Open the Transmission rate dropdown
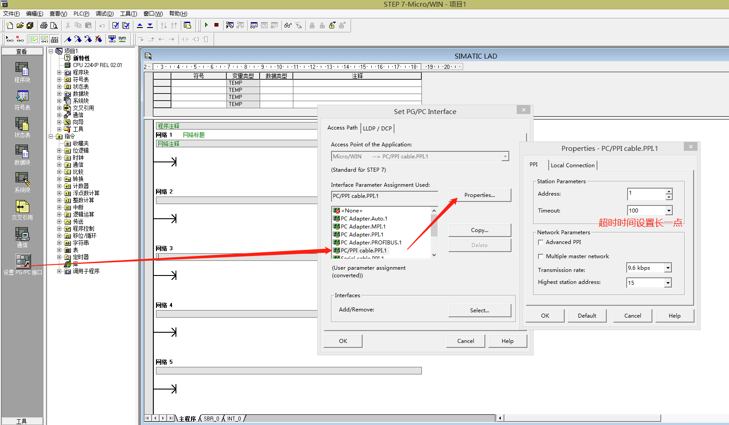 point(667,268)
